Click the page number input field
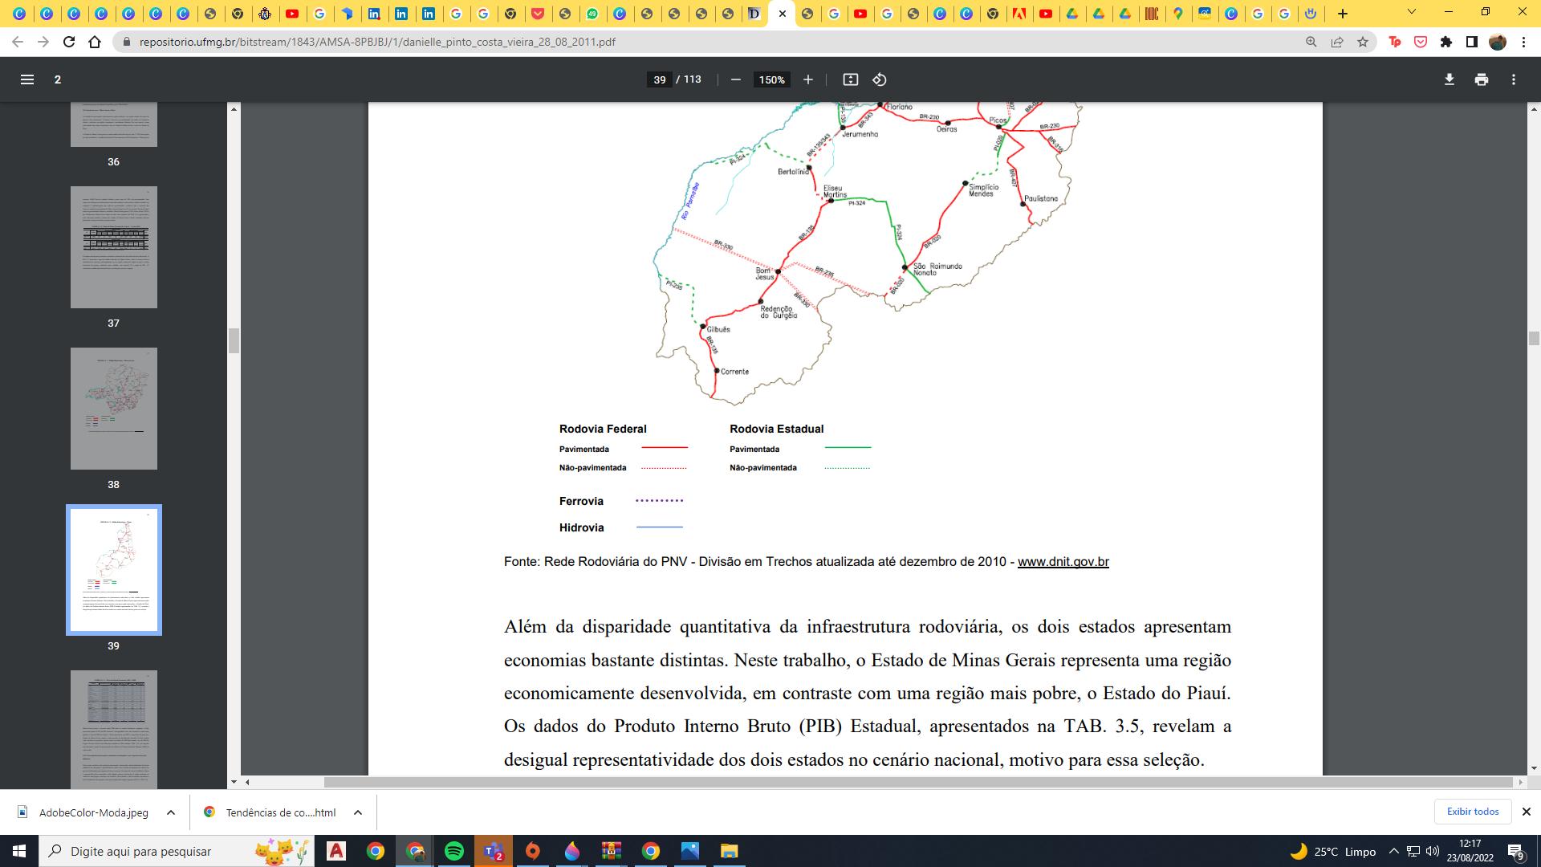Screen dimensions: 1541x867 pyautogui.click(x=660, y=79)
